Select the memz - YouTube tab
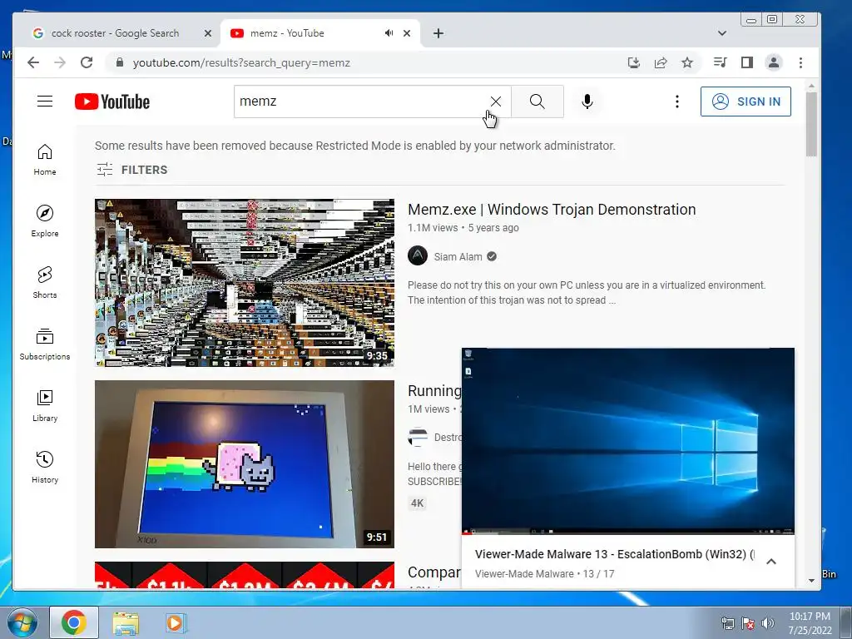 (x=287, y=33)
